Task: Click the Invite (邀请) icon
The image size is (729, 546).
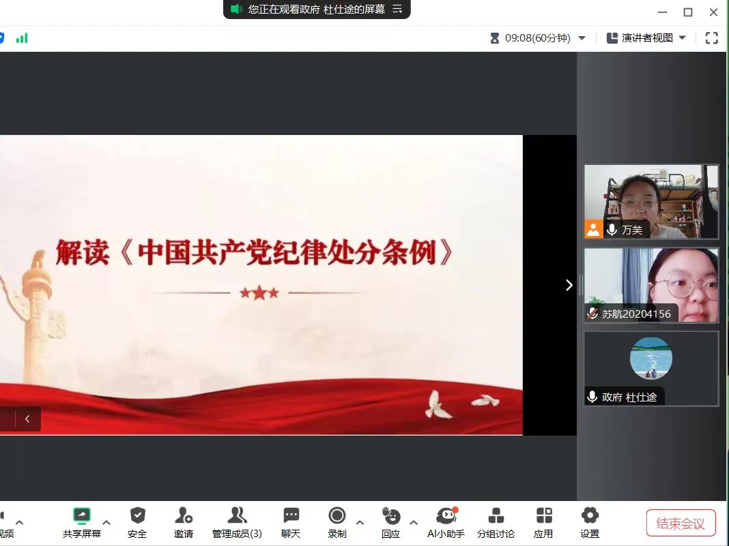Action: click(x=183, y=516)
